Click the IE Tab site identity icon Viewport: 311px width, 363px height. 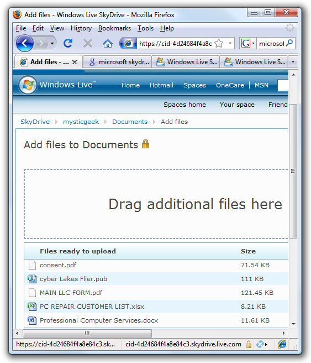(x=128, y=43)
